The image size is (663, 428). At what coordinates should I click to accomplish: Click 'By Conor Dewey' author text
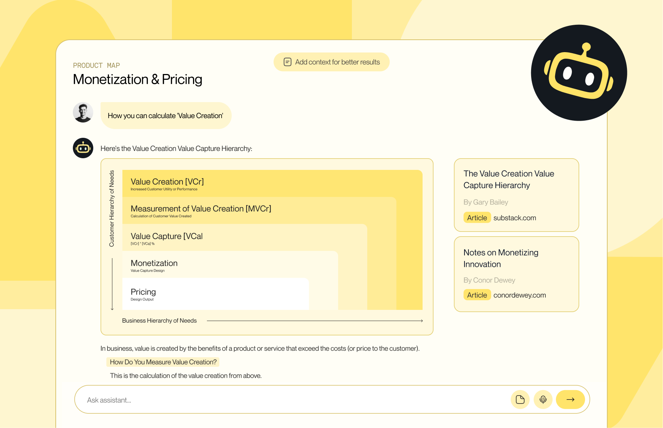(489, 280)
